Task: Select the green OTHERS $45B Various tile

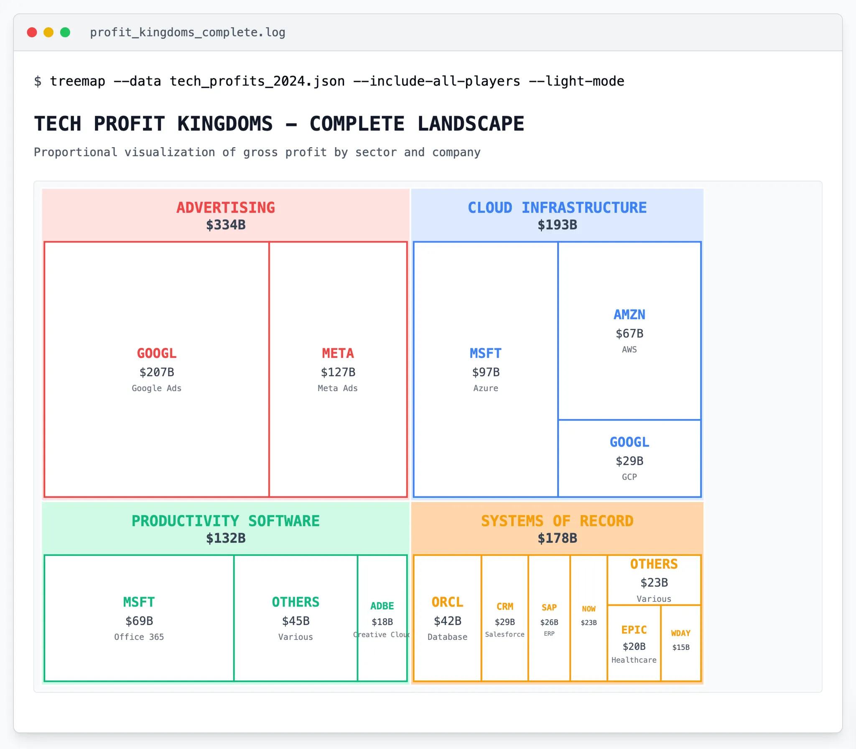Action: (x=296, y=618)
